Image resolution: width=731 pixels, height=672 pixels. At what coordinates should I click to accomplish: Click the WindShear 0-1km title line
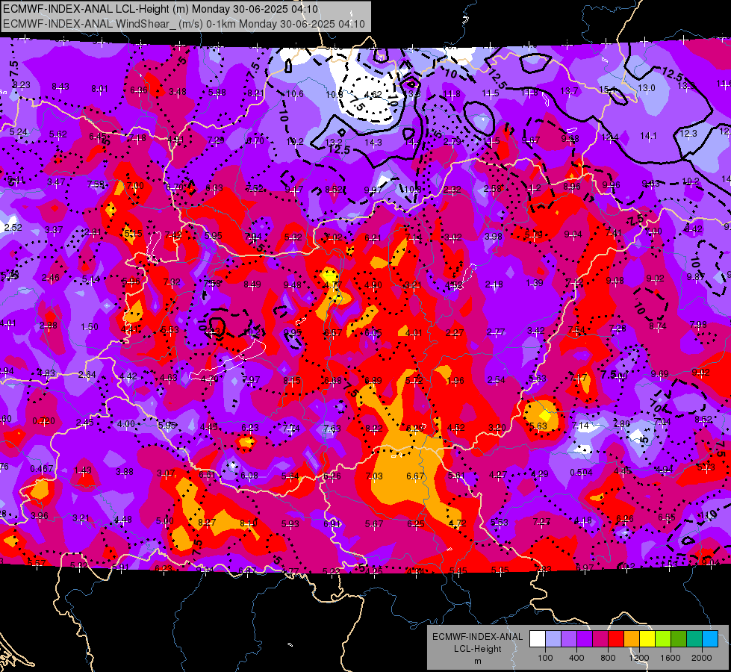(184, 24)
